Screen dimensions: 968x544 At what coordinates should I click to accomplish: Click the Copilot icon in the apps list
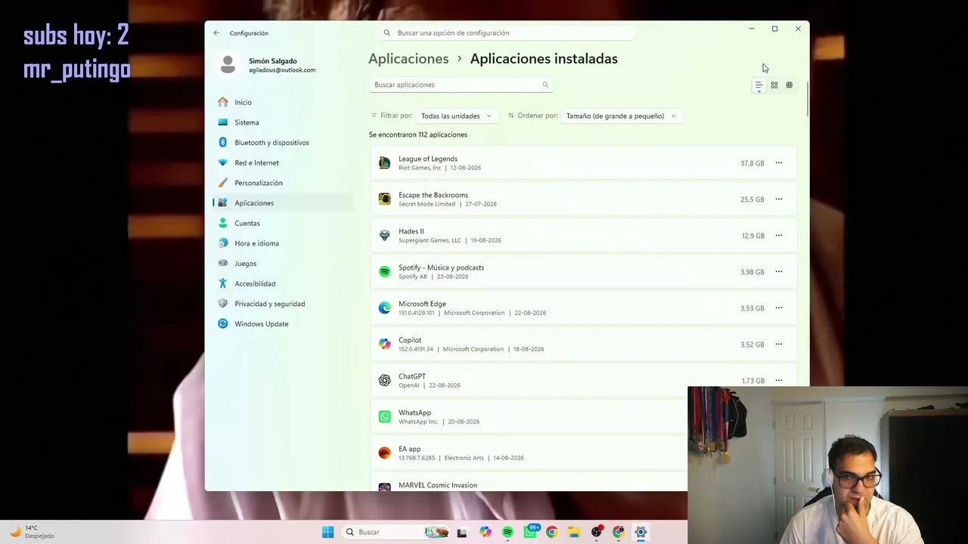click(385, 345)
